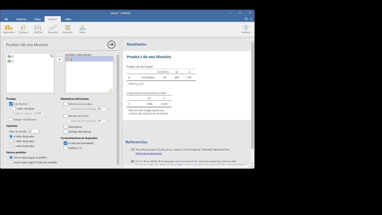Click the Prueba t de una Muestra results heading
Image resolution: width=382 pixels, height=215 pixels.
click(149, 57)
